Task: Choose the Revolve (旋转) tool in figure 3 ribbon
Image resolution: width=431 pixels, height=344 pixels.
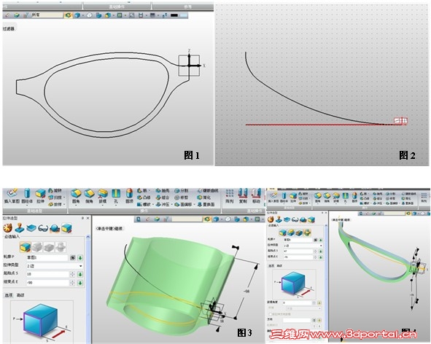Action: (55, 190)
